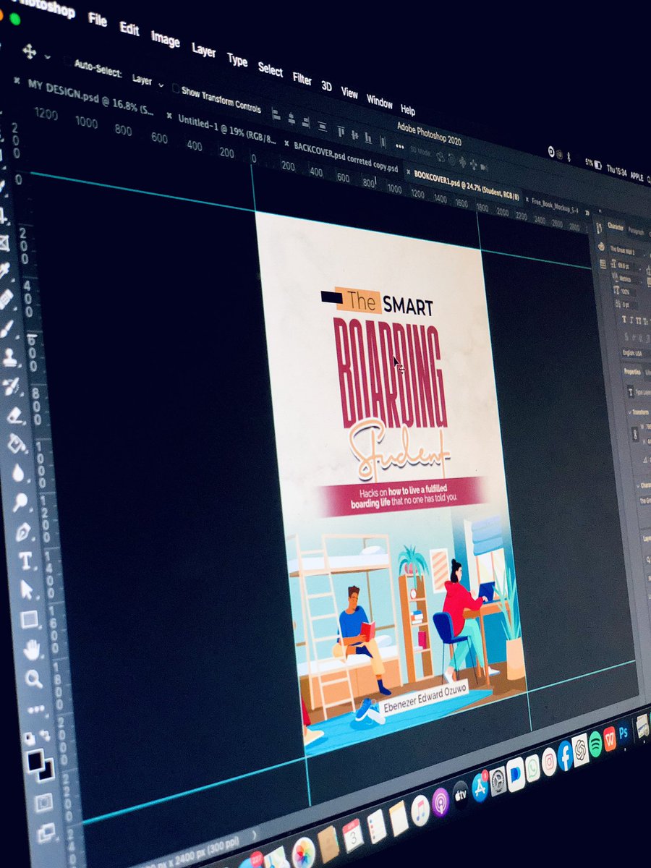The image size is (651, 868).
Task: Open the File menu
Action: tap(98, 18)
